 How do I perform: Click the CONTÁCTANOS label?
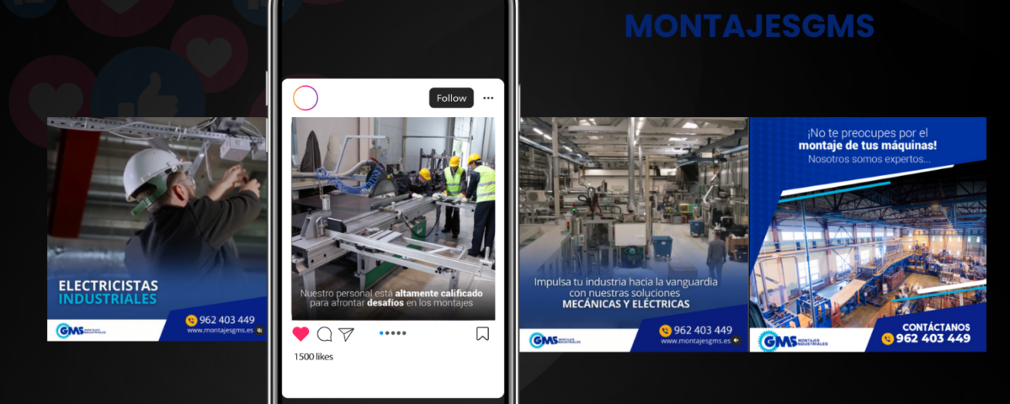point(936,327)
